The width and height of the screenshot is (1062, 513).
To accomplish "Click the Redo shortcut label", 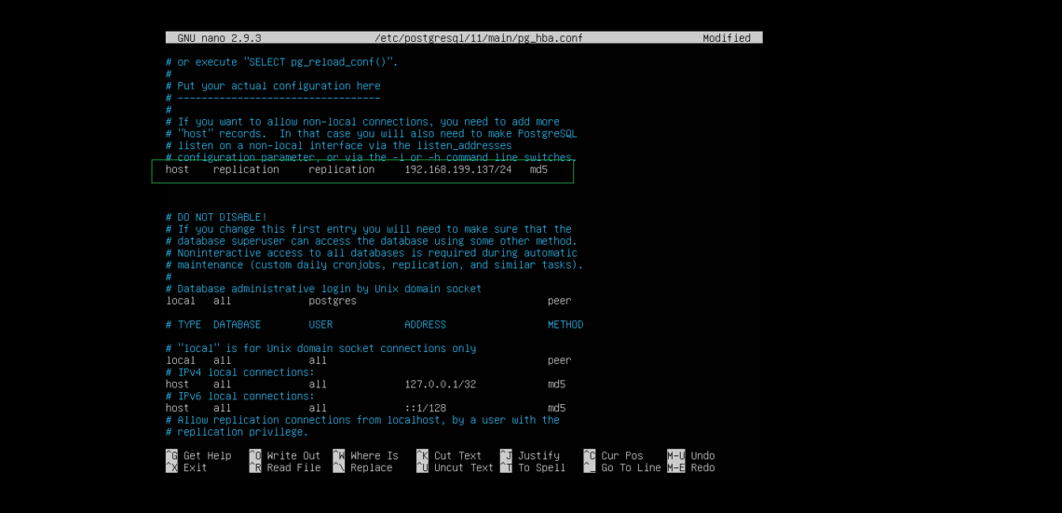I will pyautogui.click(x=702, y=468).
